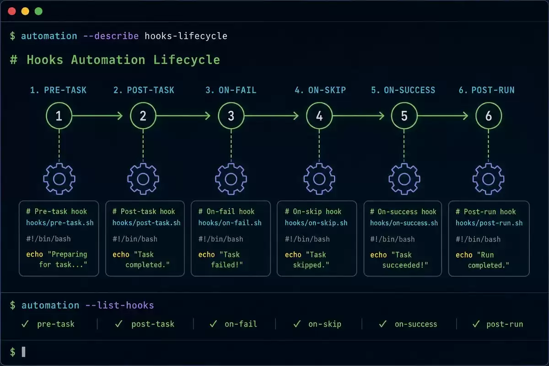Select the gear icon below ON-SUCCESS

(404, 179)
